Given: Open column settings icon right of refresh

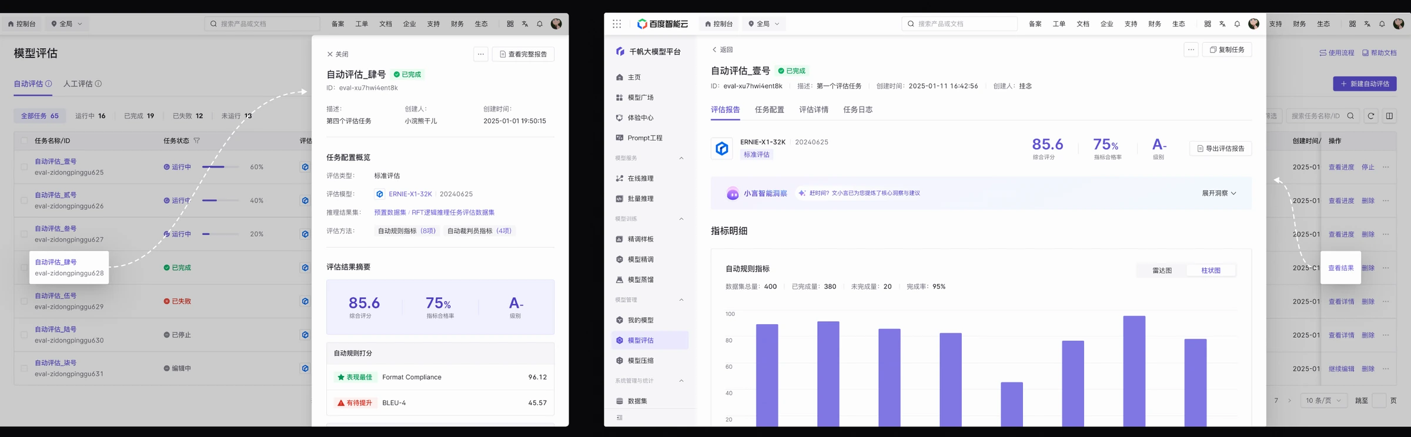Looking at the screenshot, I should point(1389,116).
